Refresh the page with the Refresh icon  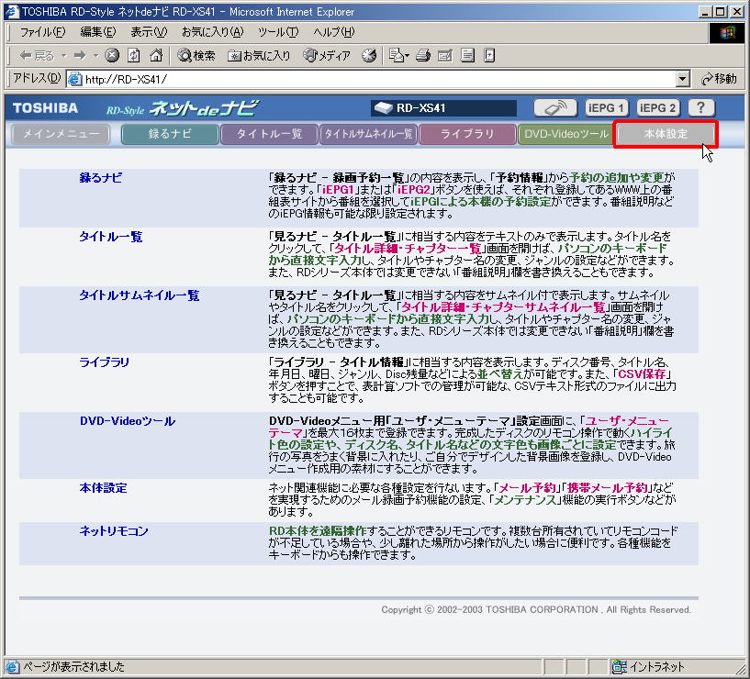tap(134, 56)
